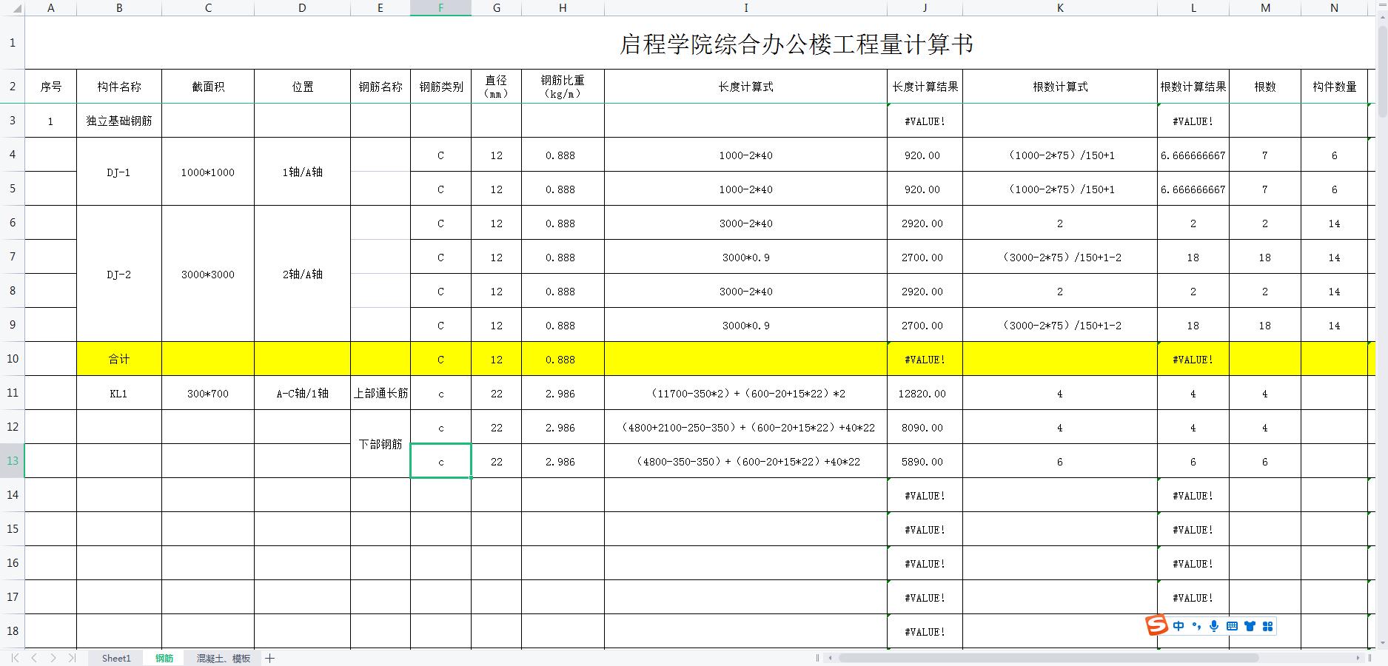Open the Sogou soft keyboard icon
Screen dimensions: 1388x666
[1232, 626]
